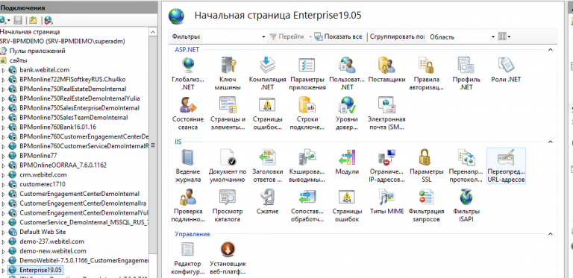Expand the bank.webitel.com site node
The height and width of the screenshot is (278, 573).
[x=3, y=70]
